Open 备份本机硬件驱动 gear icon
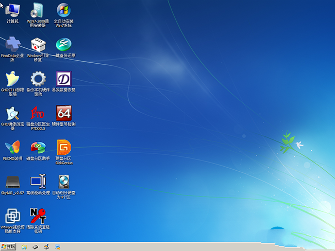335x251 pixels. click(38, 79)
